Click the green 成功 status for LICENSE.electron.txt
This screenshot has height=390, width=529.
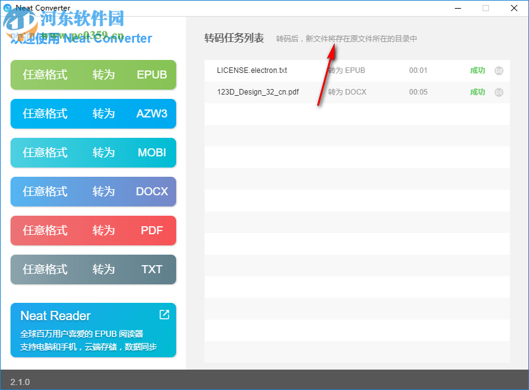pyautogui.click(x=477, y=70)
